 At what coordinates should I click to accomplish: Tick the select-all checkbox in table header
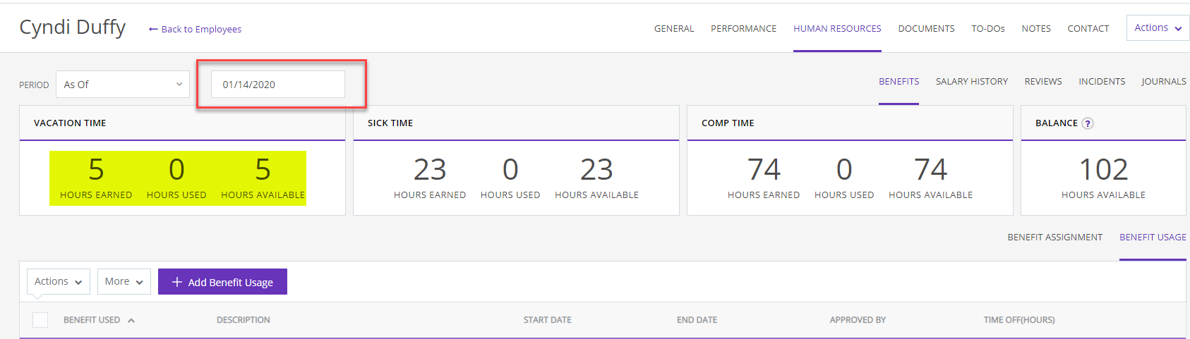(x=40, y=319)
